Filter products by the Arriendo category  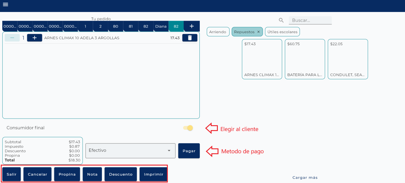pos(218,32)
